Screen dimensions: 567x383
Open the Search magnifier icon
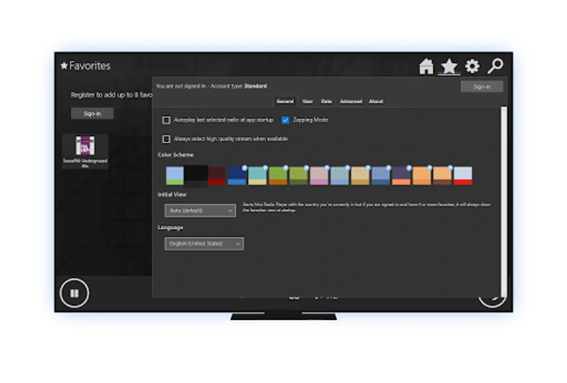coord(495,66)
